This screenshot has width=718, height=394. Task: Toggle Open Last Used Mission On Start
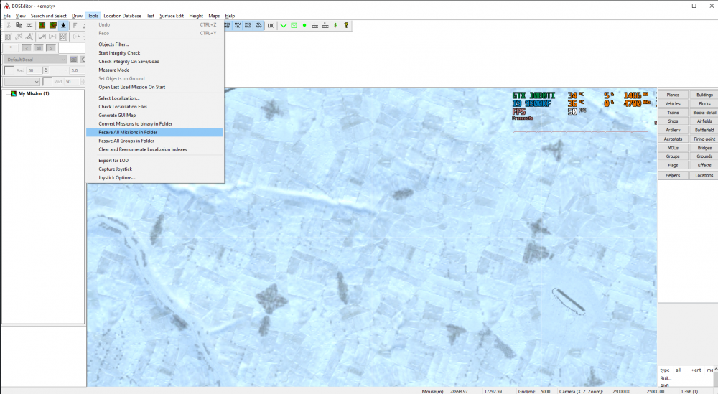[132, 87]
